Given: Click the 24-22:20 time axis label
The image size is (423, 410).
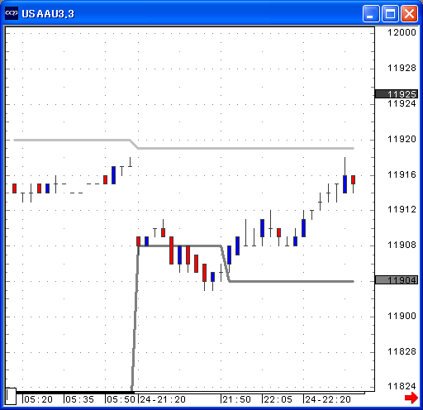Looking at the screenshot, I should coord(328,399).
